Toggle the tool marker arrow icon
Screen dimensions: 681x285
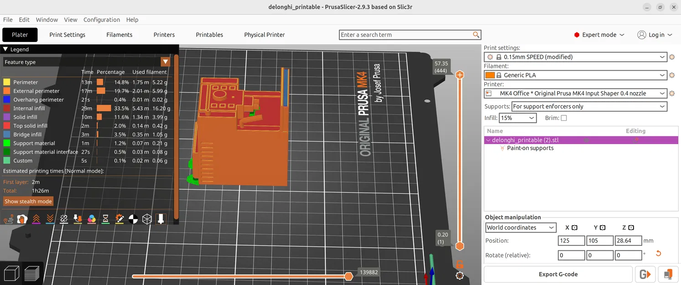(x=161, y=219)
